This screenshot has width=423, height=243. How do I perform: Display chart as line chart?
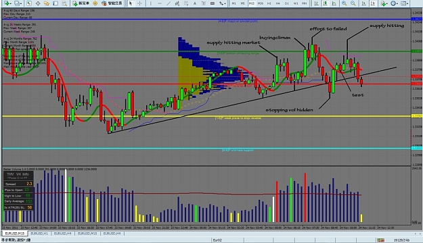[334, 3]
